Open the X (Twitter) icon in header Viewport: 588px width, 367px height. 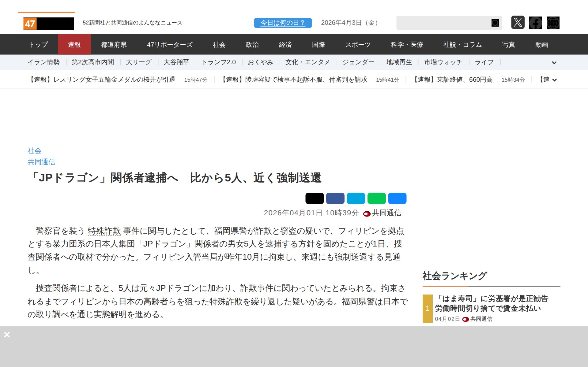[x=518, y=23]
